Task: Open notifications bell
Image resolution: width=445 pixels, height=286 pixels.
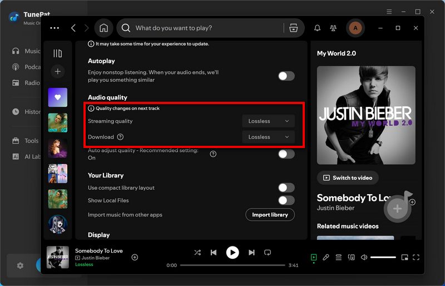Action: 317,28
